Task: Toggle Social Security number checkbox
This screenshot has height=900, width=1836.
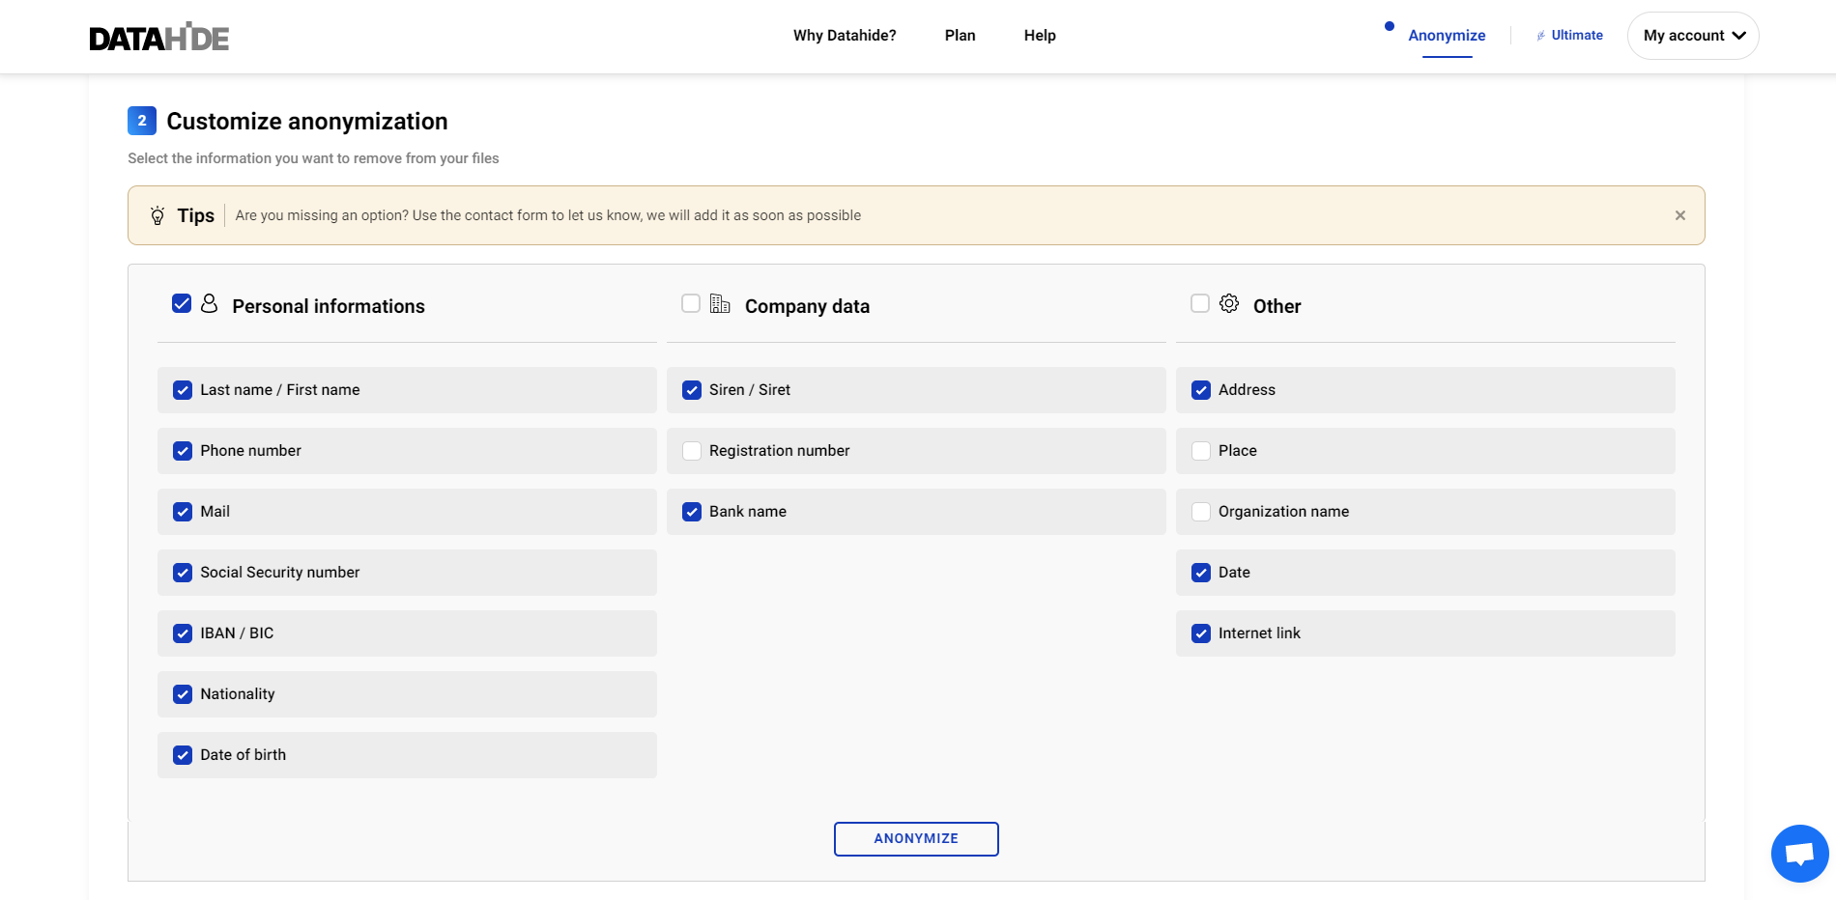Action: click(183, 573)
